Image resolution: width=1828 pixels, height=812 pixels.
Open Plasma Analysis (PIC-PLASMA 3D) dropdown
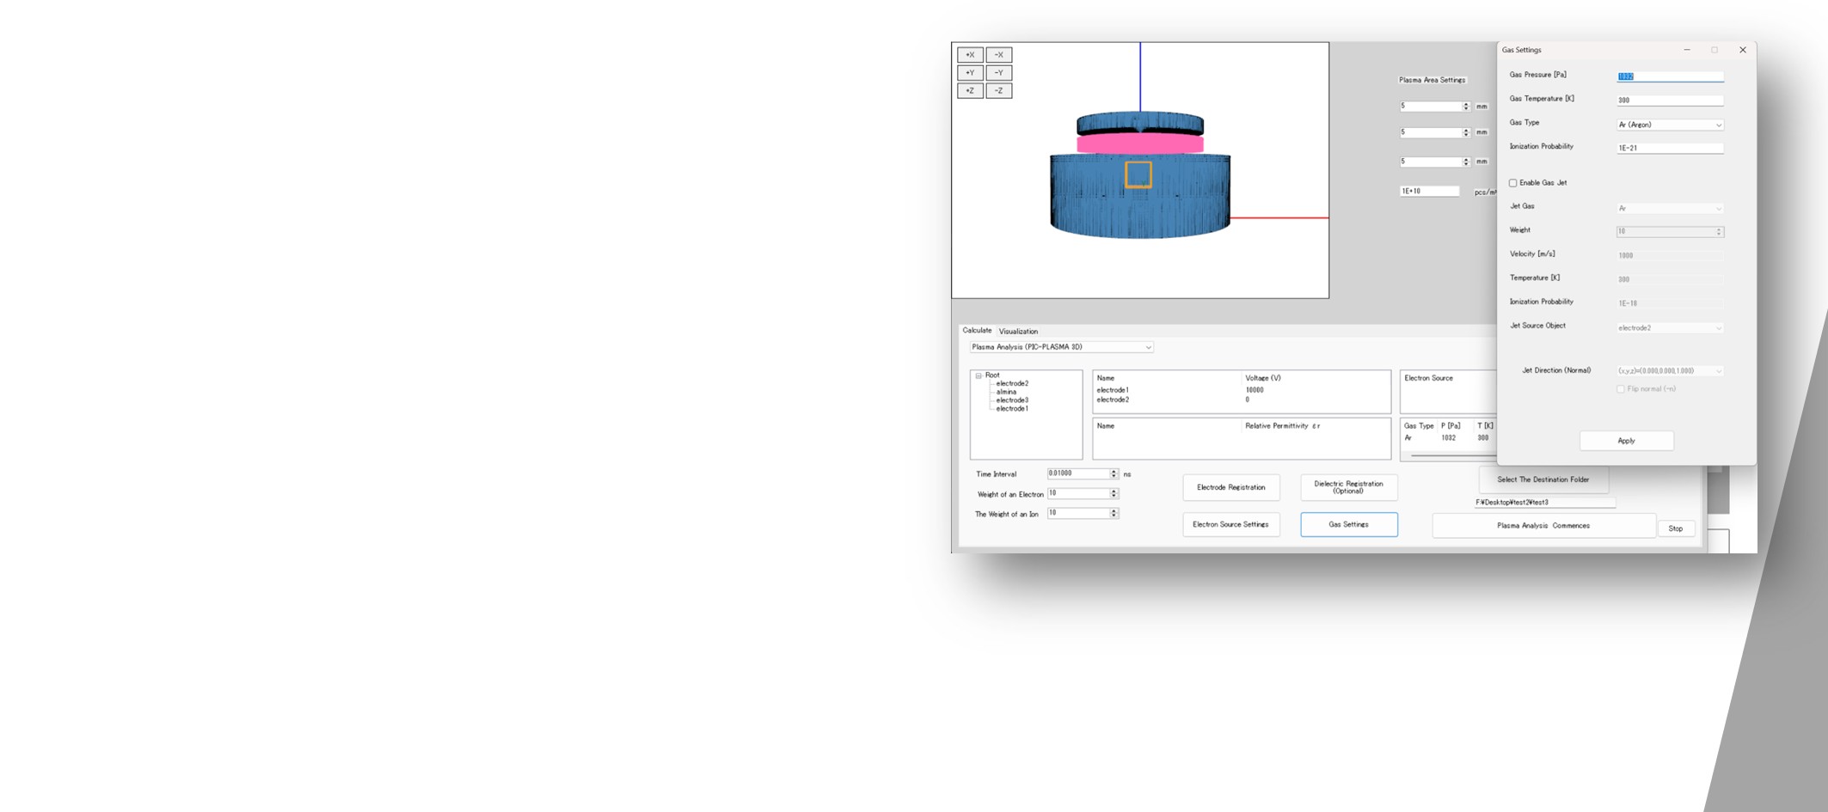(1061, 347)
